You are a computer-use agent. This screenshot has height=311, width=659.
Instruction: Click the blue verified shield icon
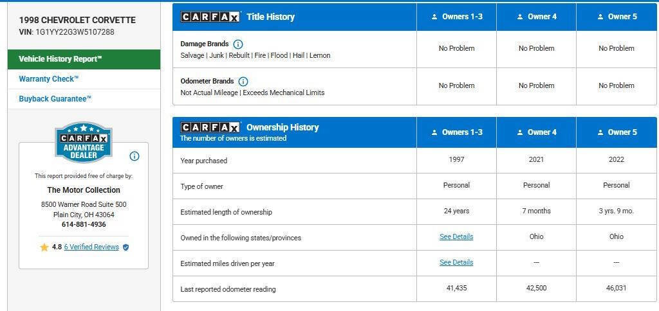point(126,247)
